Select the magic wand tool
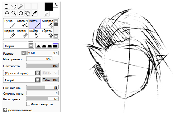Viewport: 179px width, 114px height. click(21, 7)
